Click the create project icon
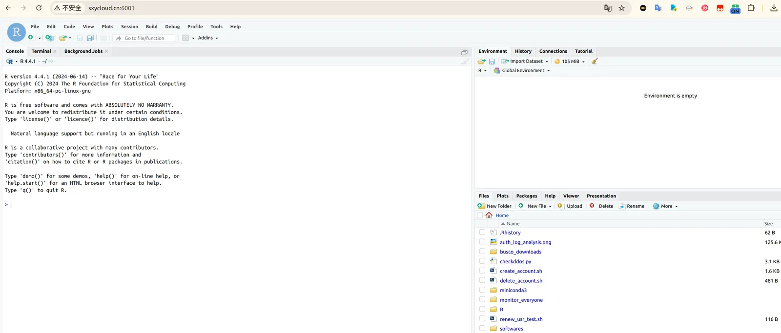 click(49, 38)
